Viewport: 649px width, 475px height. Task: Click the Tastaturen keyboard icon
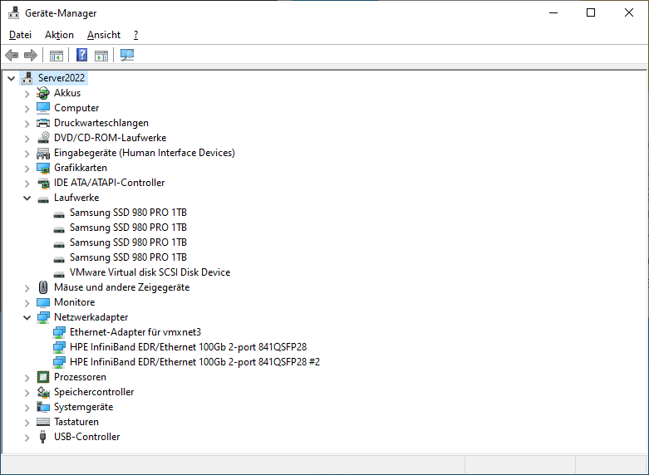pyautogui.click(x=43, y=422)
